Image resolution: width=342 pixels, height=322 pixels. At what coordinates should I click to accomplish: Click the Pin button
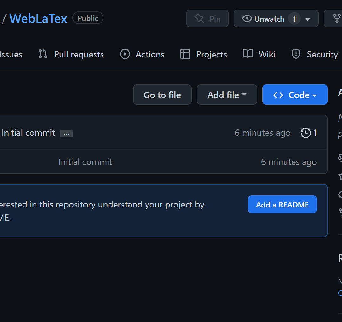click(207, 18)
